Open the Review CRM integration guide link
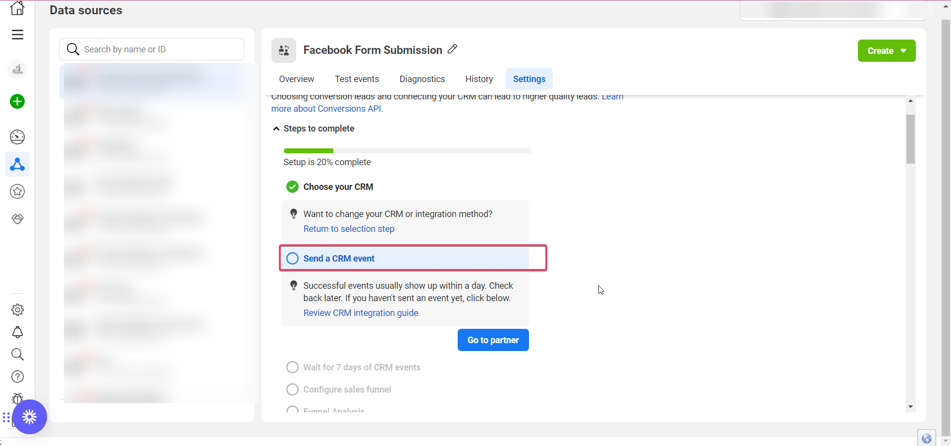 coord(361,313)
